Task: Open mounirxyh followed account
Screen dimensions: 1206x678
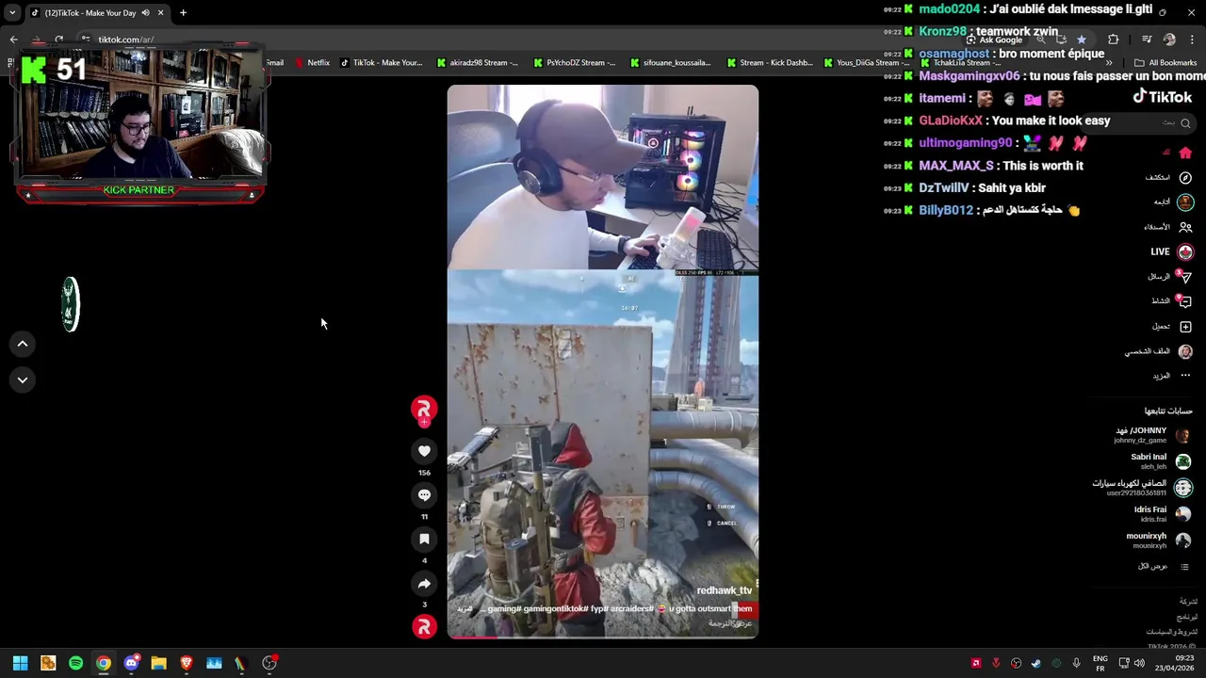Action: [1159, 541]
